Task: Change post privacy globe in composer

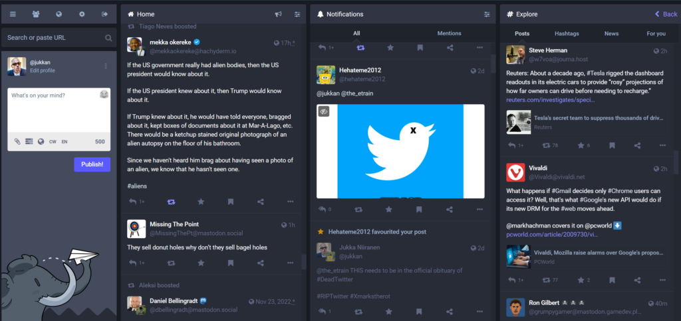Action: click(x=41, y=141)
